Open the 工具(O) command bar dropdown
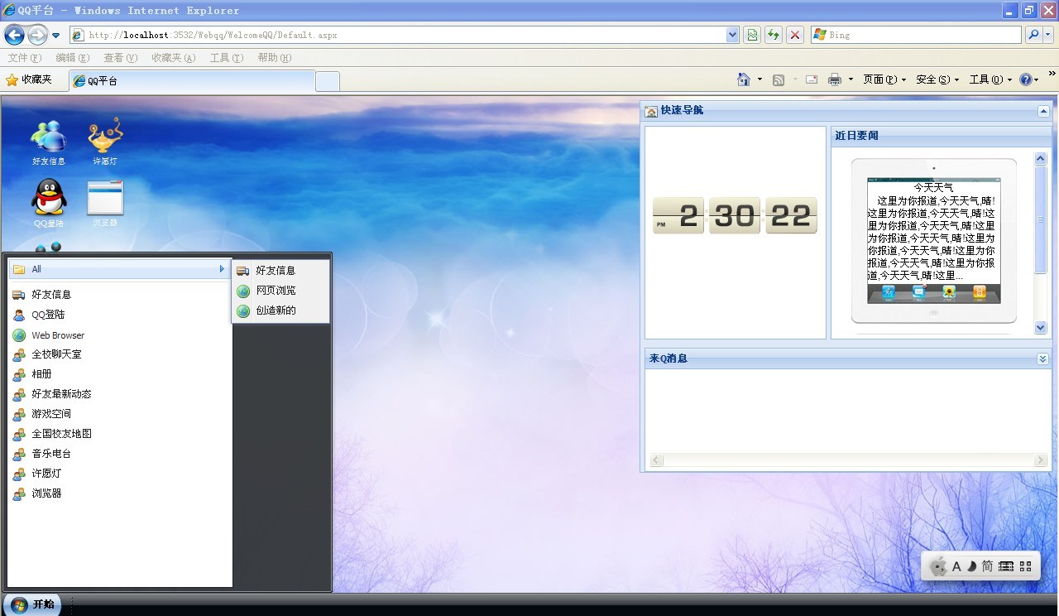 click(990, 79)
